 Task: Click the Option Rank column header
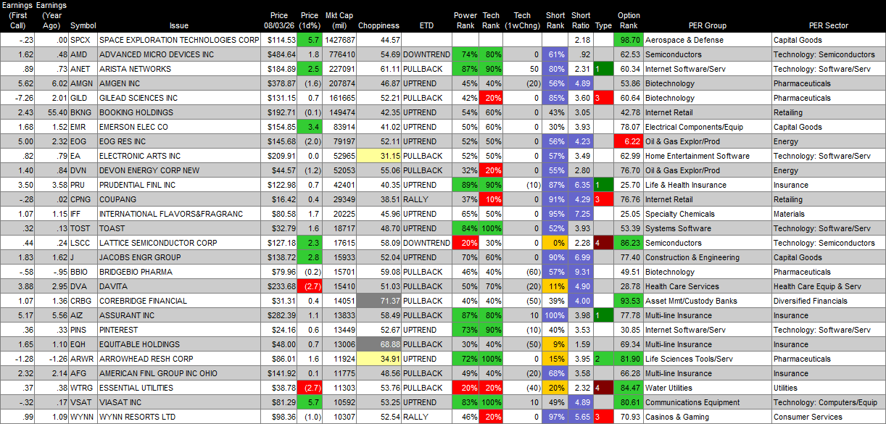coord(629,20)
